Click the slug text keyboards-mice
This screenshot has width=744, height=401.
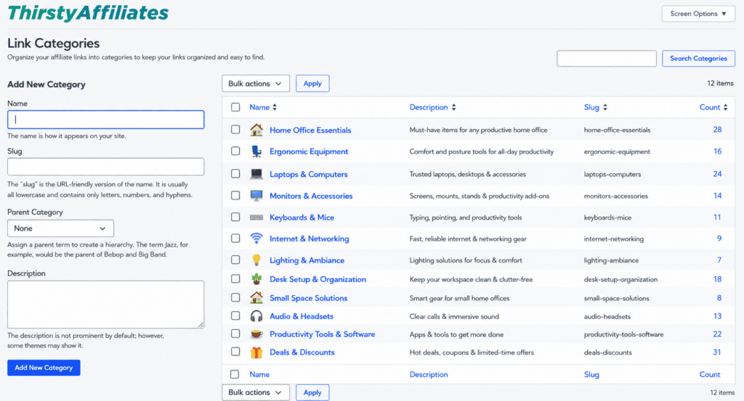tap(607, 218)
